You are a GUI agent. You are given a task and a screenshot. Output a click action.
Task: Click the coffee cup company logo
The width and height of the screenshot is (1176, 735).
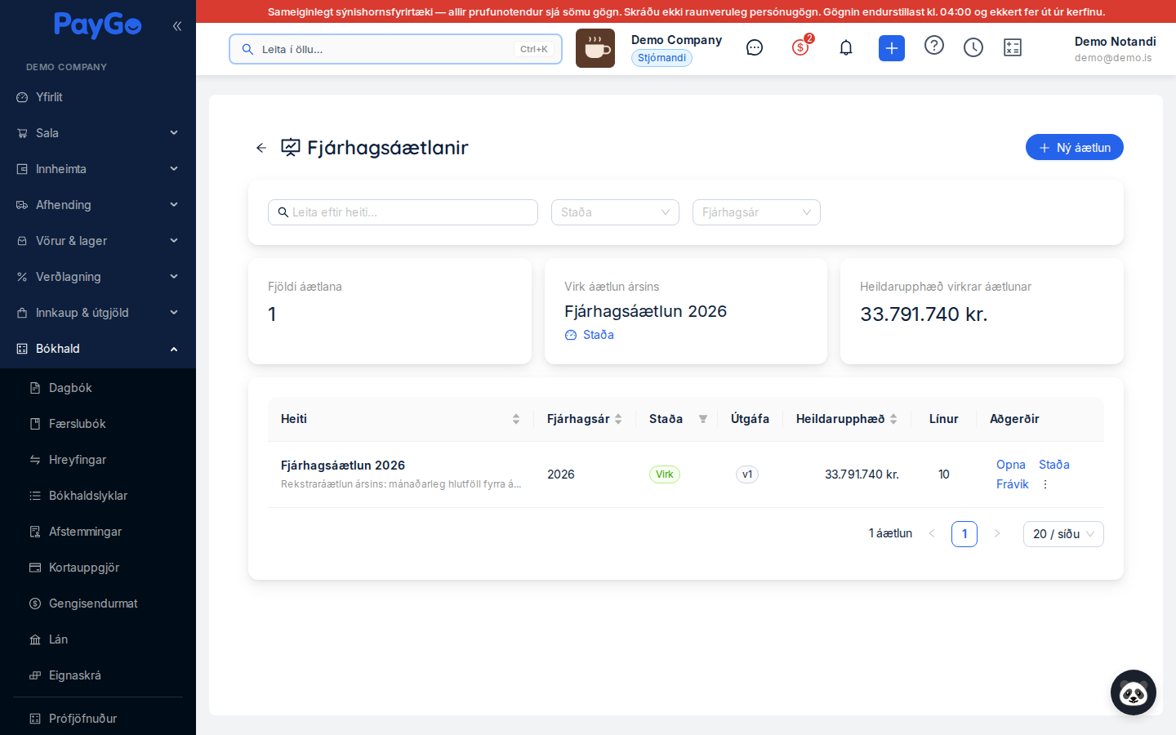[595, 48]
